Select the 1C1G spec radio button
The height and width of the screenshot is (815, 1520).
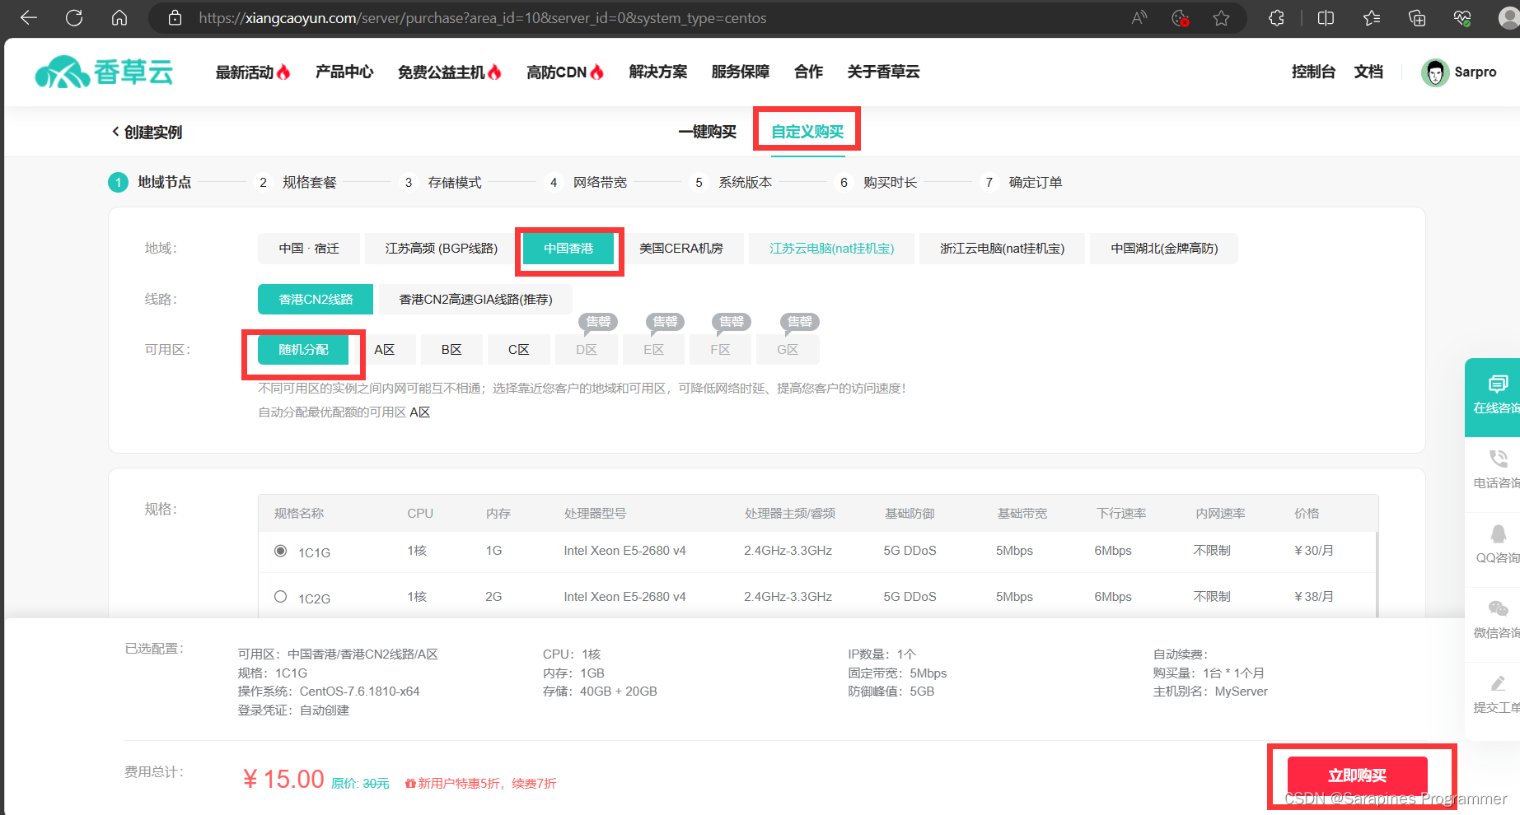pos(281,551)
